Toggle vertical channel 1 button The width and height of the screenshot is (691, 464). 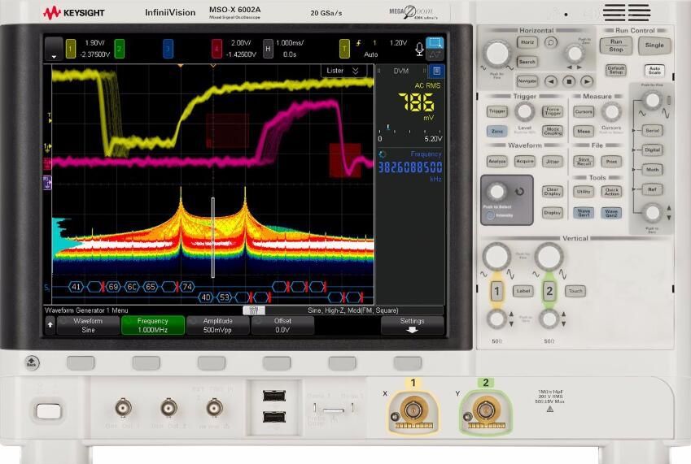pos(496,291)
